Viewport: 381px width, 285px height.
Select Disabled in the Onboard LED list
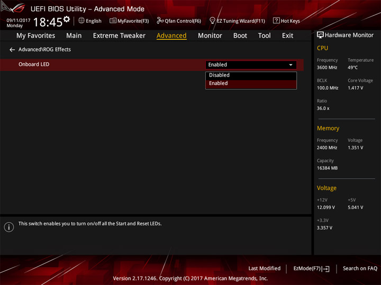251,75
